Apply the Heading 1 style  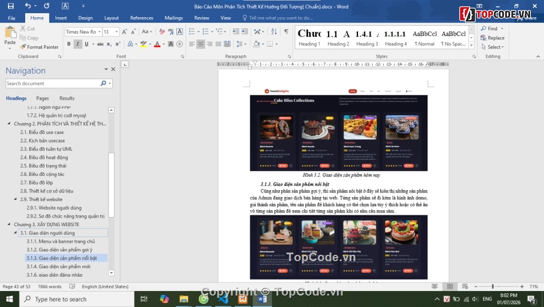click(309, 37)
